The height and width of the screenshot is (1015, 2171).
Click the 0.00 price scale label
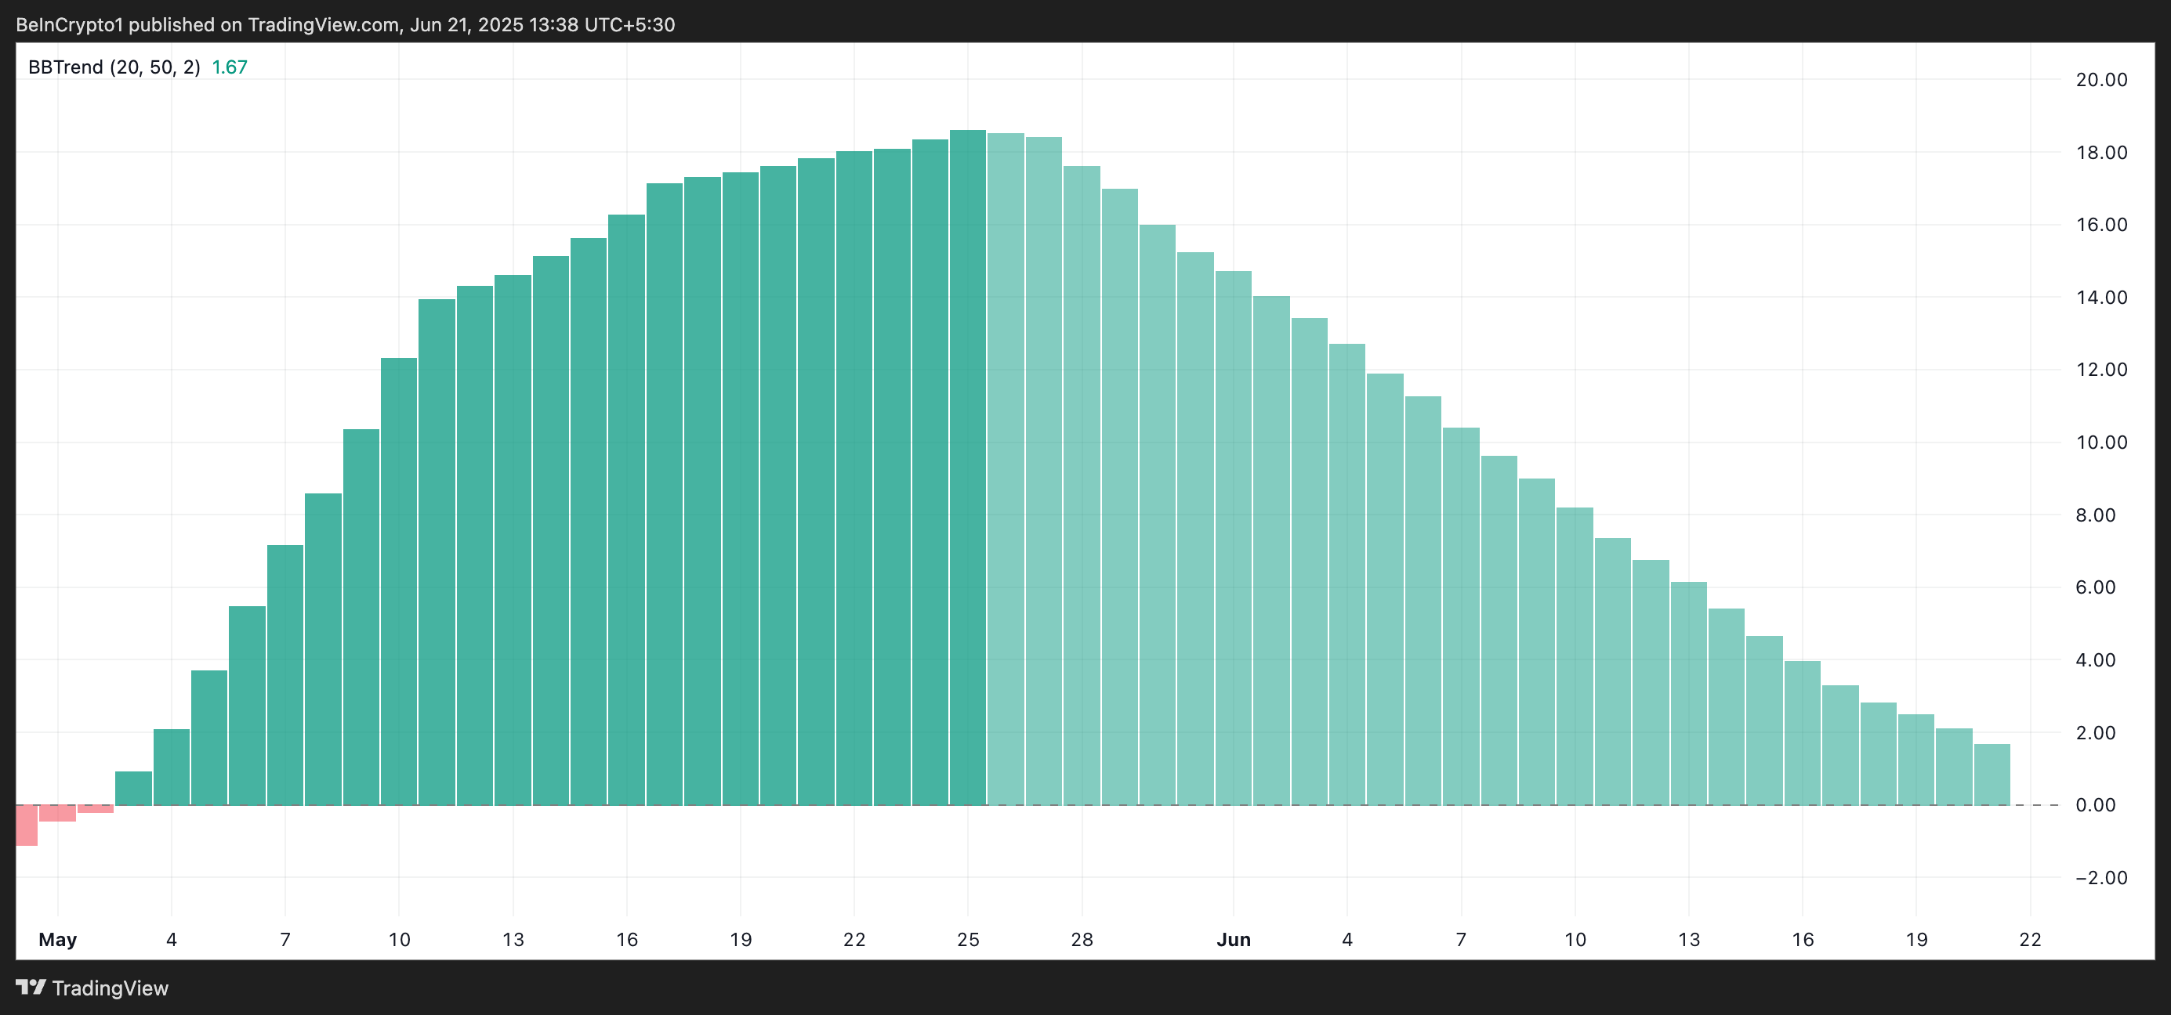[2095, 805]
